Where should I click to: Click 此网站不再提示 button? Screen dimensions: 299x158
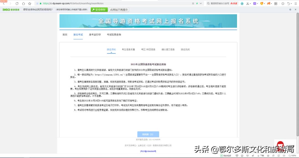119,10
